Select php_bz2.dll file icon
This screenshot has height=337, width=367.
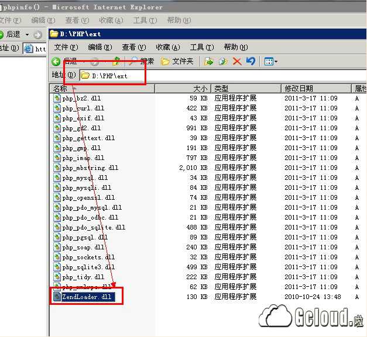coord(57,98)
